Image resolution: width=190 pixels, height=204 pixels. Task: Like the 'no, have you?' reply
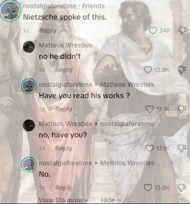click(149, 148)
